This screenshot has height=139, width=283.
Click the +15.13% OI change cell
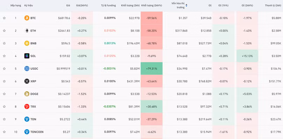247,56
